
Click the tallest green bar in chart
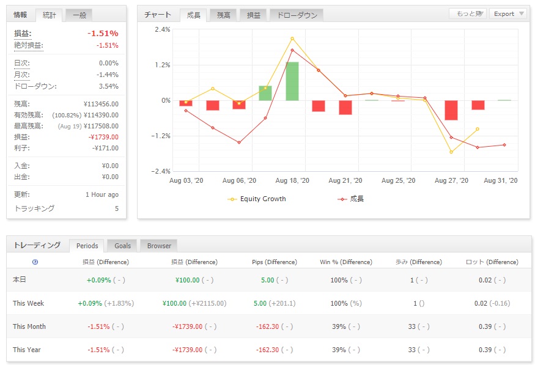tap(292, 81)
